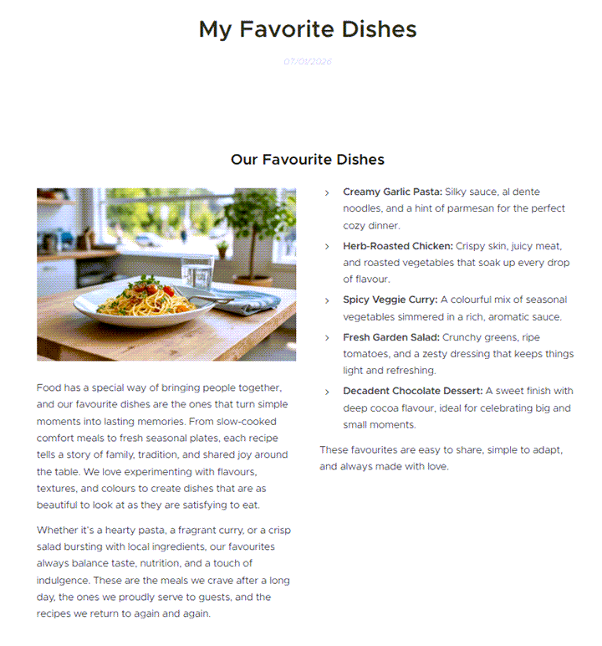The height and width of the screenshot is (646, 602).
Task: Click the 'My Favorite Dishes' page title
Action: (x=308, y=29)
